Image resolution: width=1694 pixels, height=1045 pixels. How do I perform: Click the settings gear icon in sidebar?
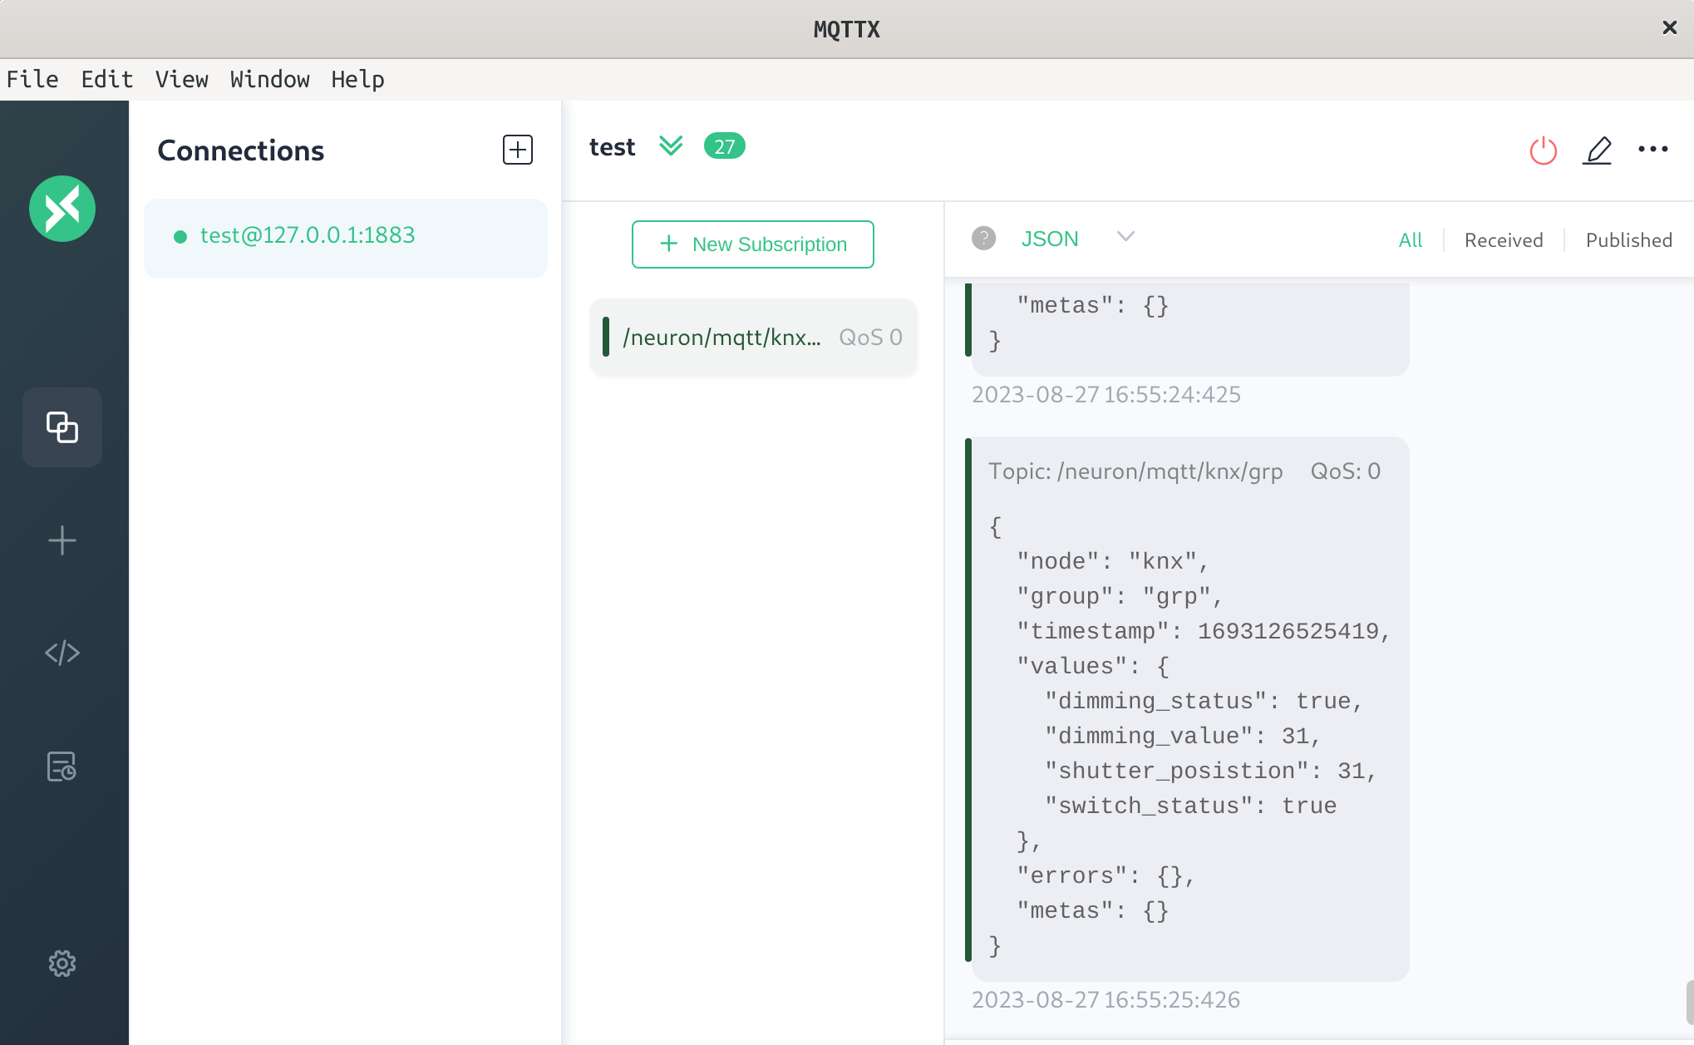[x=62, y=964]
